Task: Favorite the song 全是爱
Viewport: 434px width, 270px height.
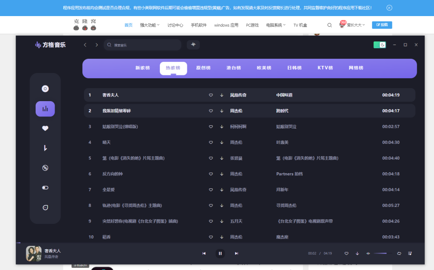Action: 211,190
